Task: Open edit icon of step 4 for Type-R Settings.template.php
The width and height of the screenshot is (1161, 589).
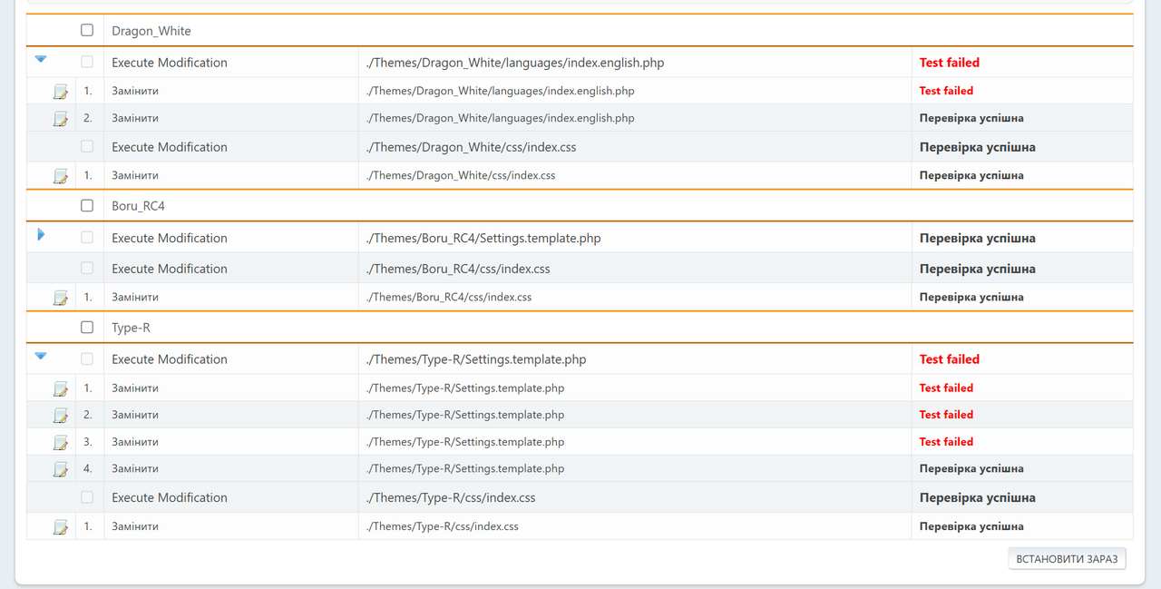Action: pos(61,469)
